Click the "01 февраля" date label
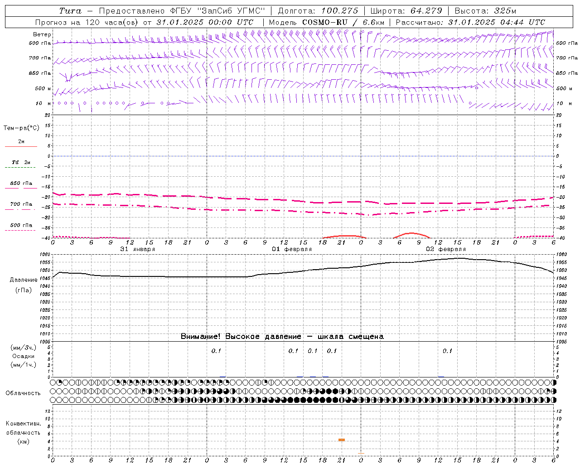This screenshot has height=464, width=580. tap(292, 249)
